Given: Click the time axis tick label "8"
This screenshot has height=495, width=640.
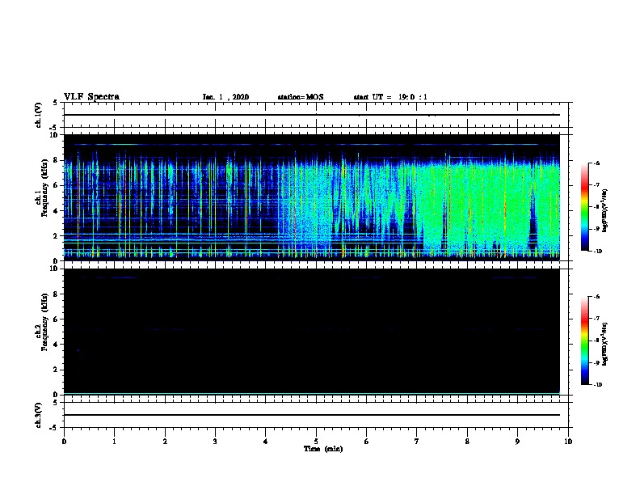Looking at the screenshot, I should [x=467, y=442].
